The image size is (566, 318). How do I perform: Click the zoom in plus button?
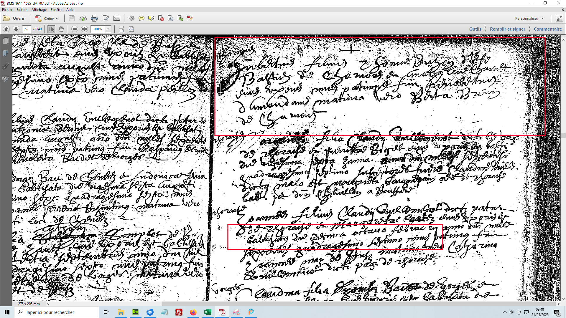(84, 29)
